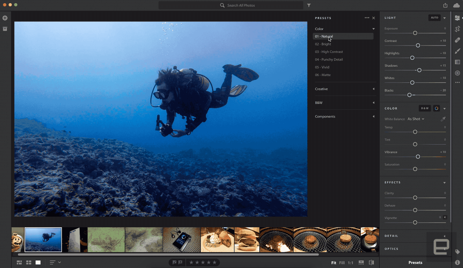This screenshot has height=268, width=463.
Task: Open the Edit panel sliders icon
Action: point(458,18)
